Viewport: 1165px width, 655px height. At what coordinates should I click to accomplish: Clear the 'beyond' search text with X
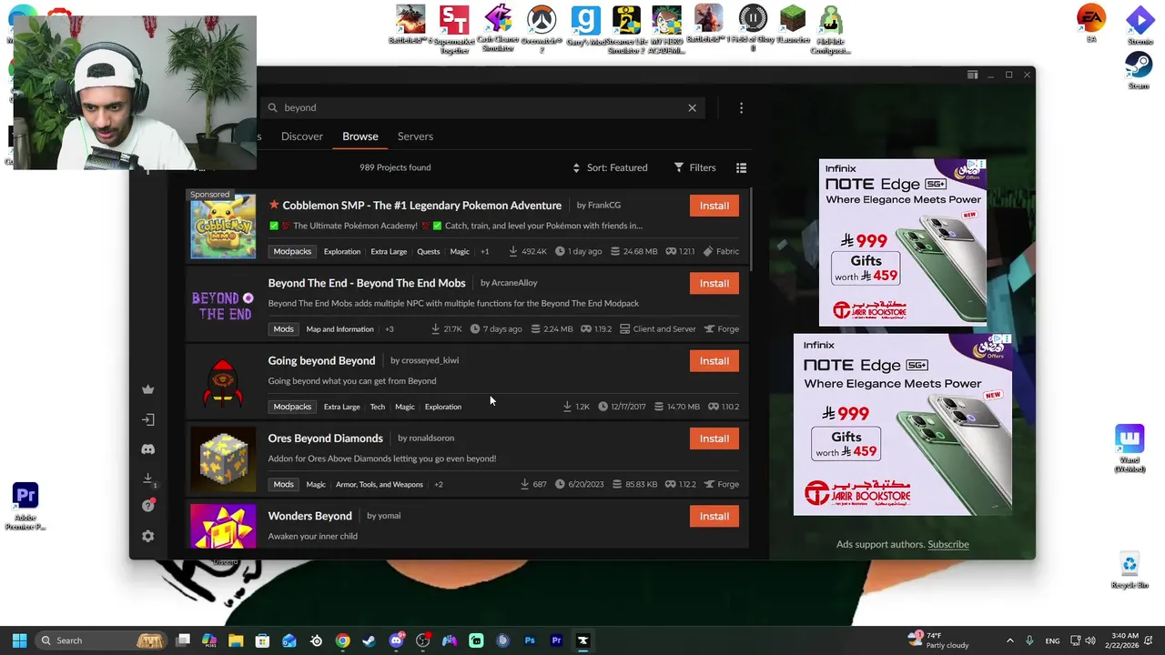(x=692, y=107)
